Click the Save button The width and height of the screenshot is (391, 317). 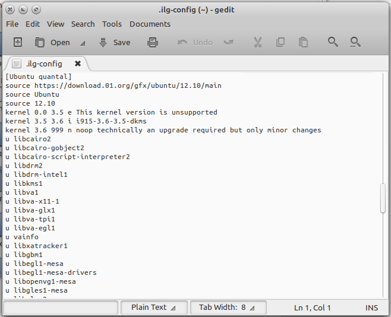coord(115,42)
